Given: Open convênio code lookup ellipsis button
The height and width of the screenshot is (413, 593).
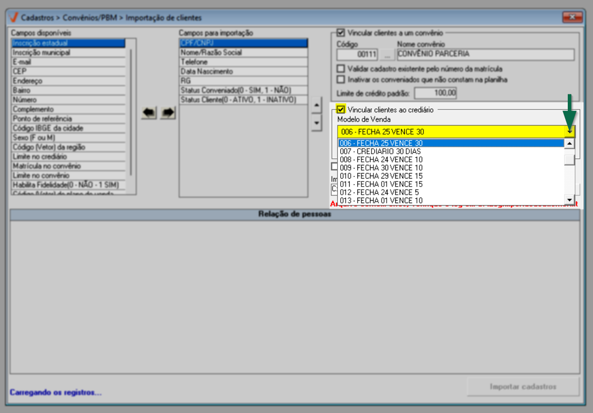Looking at the screenshot, I should [387, 55].
